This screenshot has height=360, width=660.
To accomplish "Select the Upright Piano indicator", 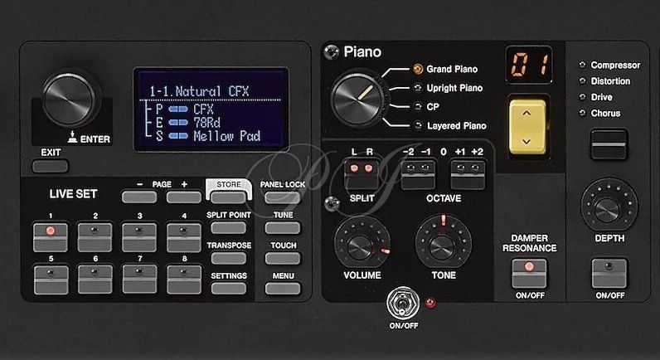I will click(x=418, y=88).
